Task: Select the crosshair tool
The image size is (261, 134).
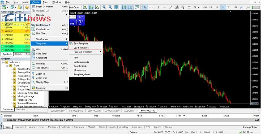Action: point(151,7)
